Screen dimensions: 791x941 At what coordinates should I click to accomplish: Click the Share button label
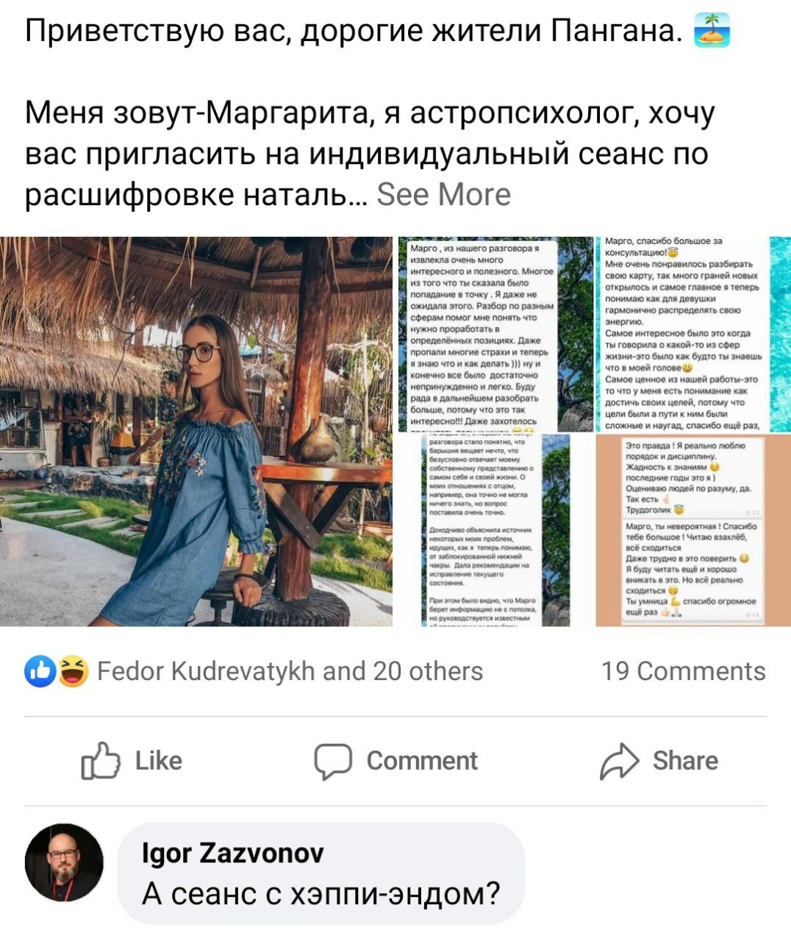coord(685,761)
